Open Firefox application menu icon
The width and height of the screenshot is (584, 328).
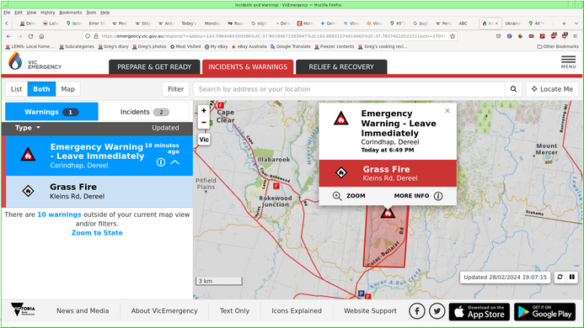(575, 36)
